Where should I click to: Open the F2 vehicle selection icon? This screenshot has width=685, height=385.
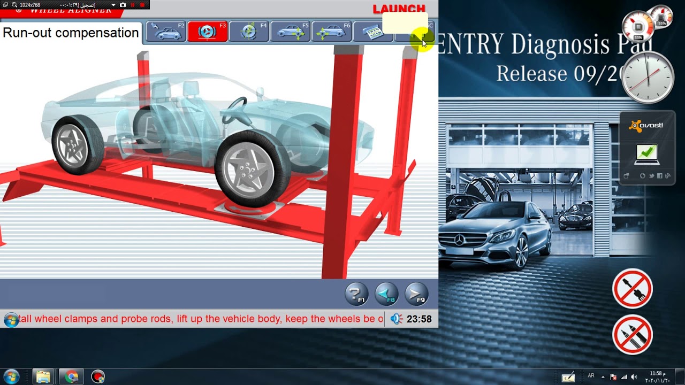point(166,32)
